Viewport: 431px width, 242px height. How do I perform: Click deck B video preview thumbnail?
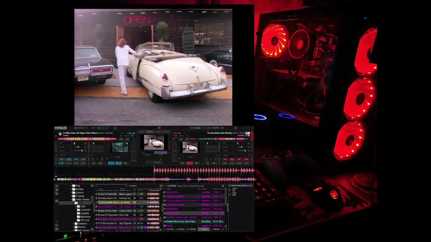pyautogui.click(x=190, y=147)
